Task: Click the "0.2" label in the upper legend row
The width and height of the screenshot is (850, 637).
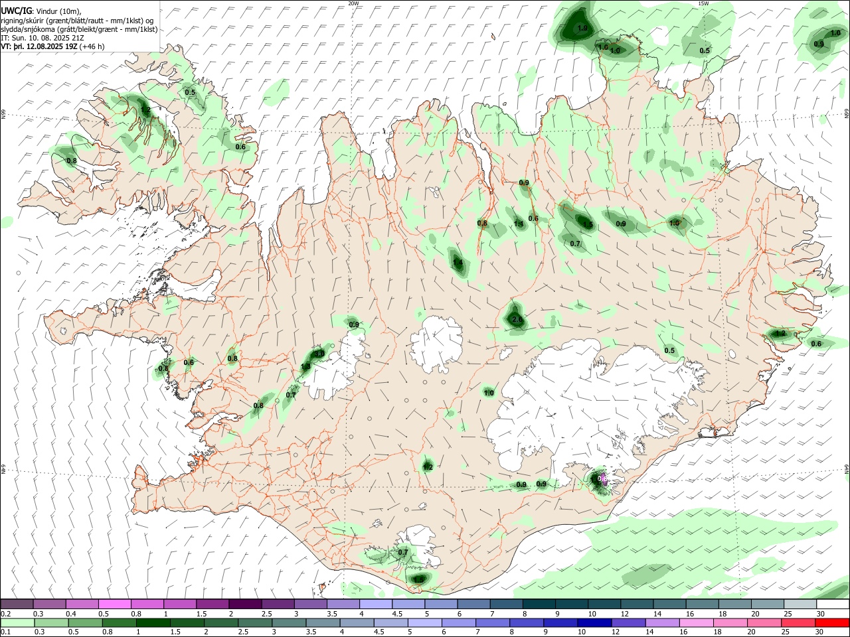Action: 6,614
